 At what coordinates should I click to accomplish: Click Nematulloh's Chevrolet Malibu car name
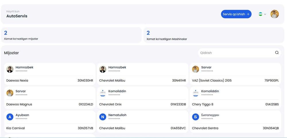tap(112, 128)
